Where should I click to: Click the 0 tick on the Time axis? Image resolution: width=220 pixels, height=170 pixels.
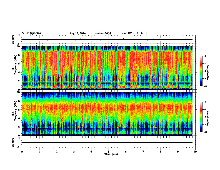[x=22, y=152]
